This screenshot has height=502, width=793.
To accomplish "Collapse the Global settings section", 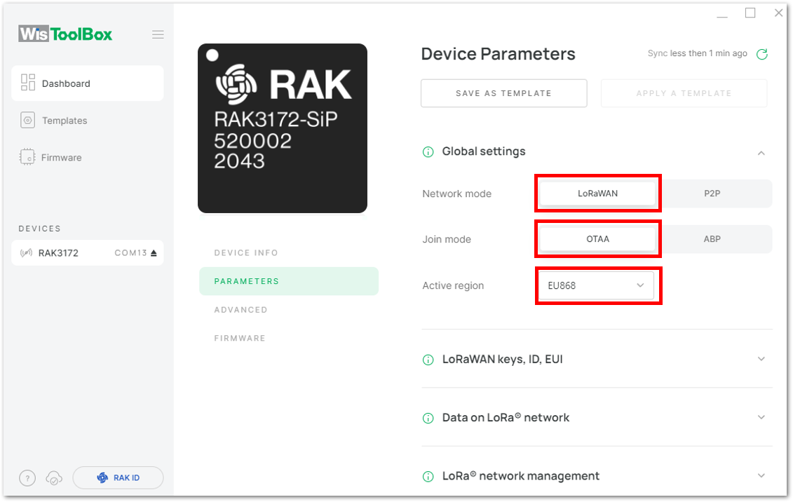I will 761,153.
